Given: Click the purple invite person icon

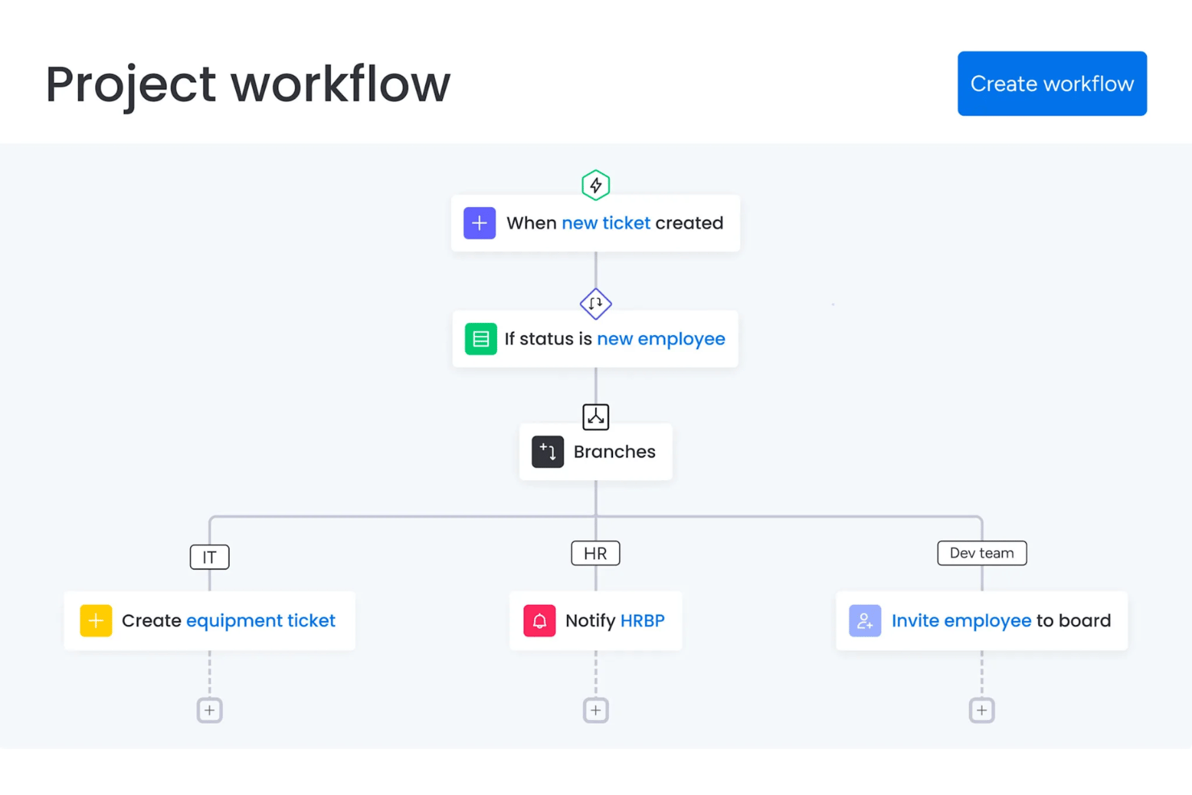Looking at the screenshot, I should 865,621.
